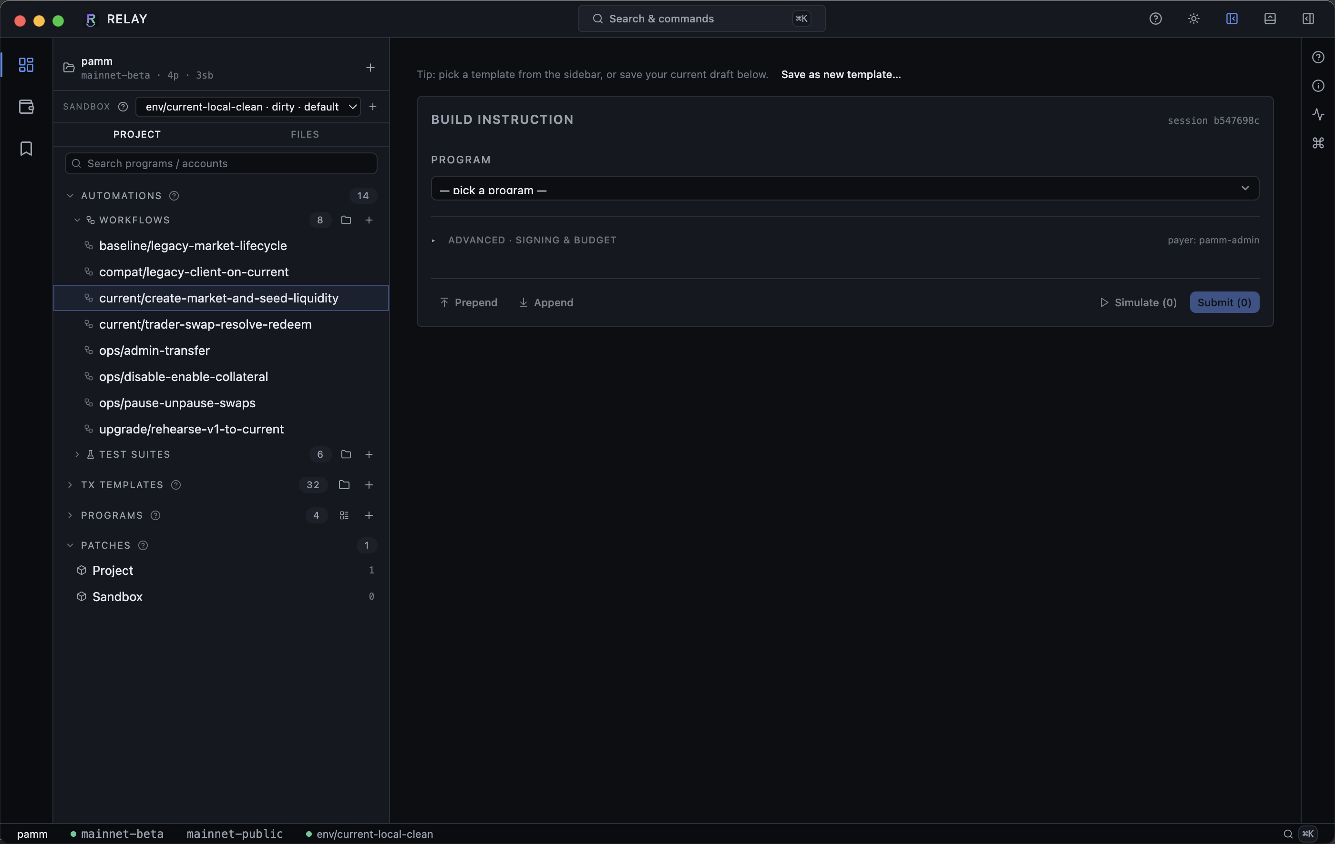This screenshot has height=844, width=1335.
Task: Expand the PROGRAMS section
Action: pos(70,515)
